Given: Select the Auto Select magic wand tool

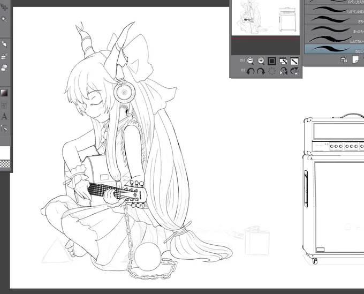Looking at the screenshot, I should 4,19.
